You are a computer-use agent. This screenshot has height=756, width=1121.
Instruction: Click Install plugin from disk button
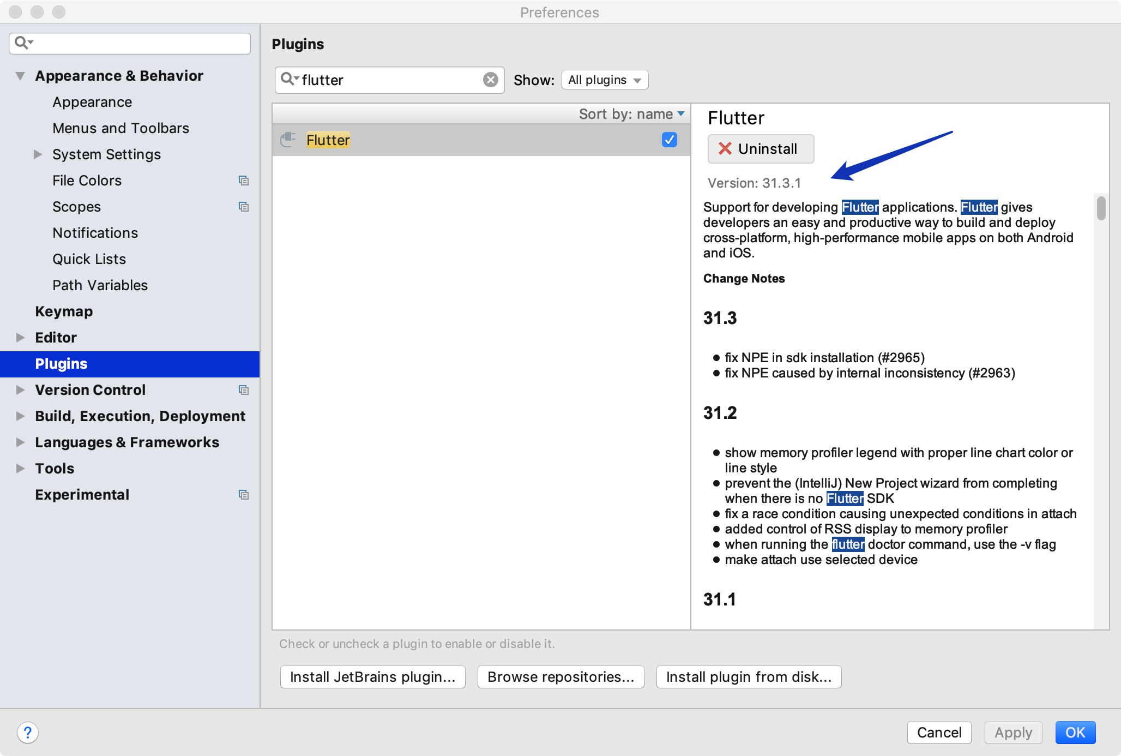(x=749, y=677)
